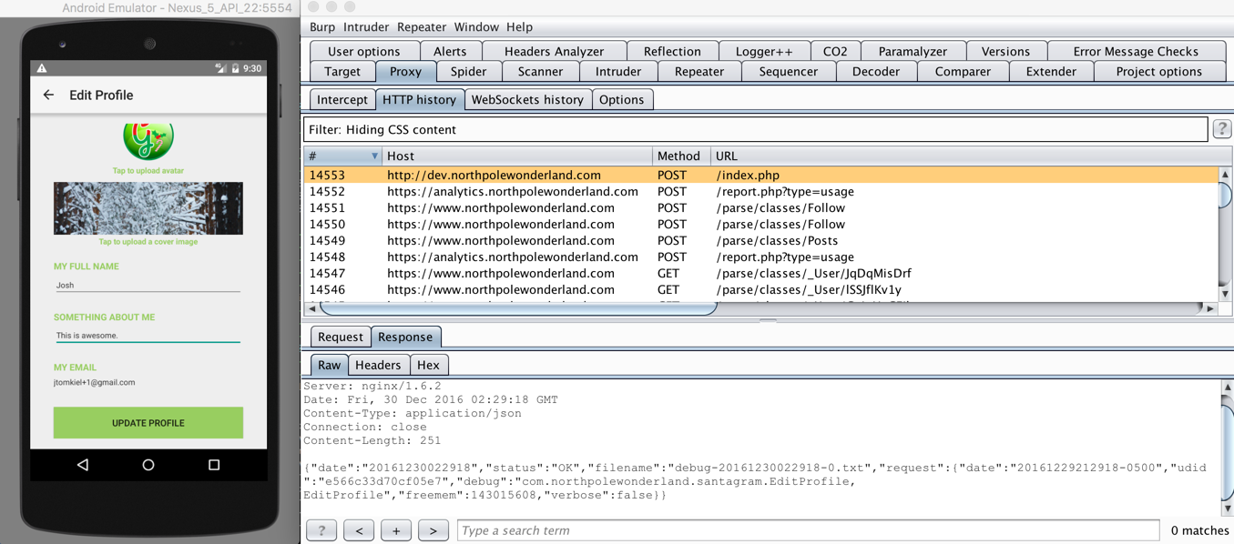The image size is (1234, 544).
Task: Tap the Android back navigation button
Action: (x=83, y=465)
